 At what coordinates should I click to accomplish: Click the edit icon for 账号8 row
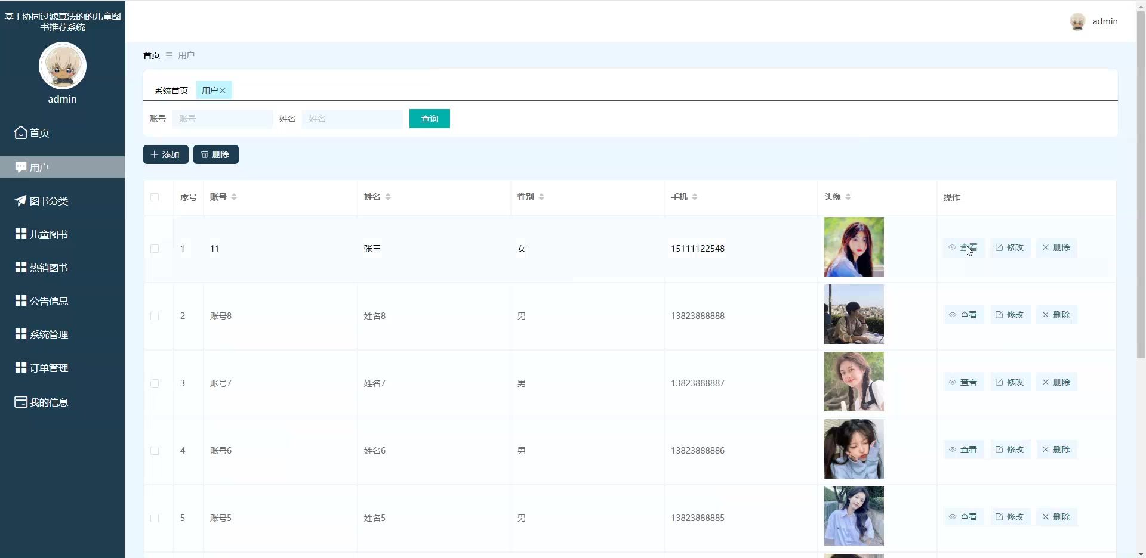click(999, 315)
